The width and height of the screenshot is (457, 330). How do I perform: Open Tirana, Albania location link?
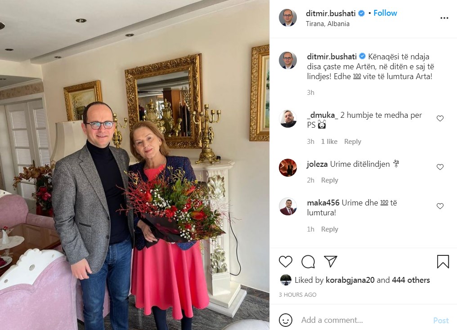pos(327,24)
